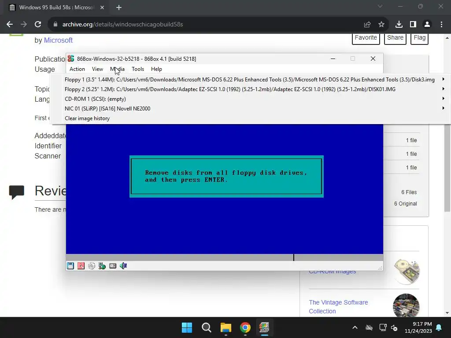Select CD-ROM 1 (SCSI) empty entry
This screenshot has height=338, width=451.
[x=250, y=99]
